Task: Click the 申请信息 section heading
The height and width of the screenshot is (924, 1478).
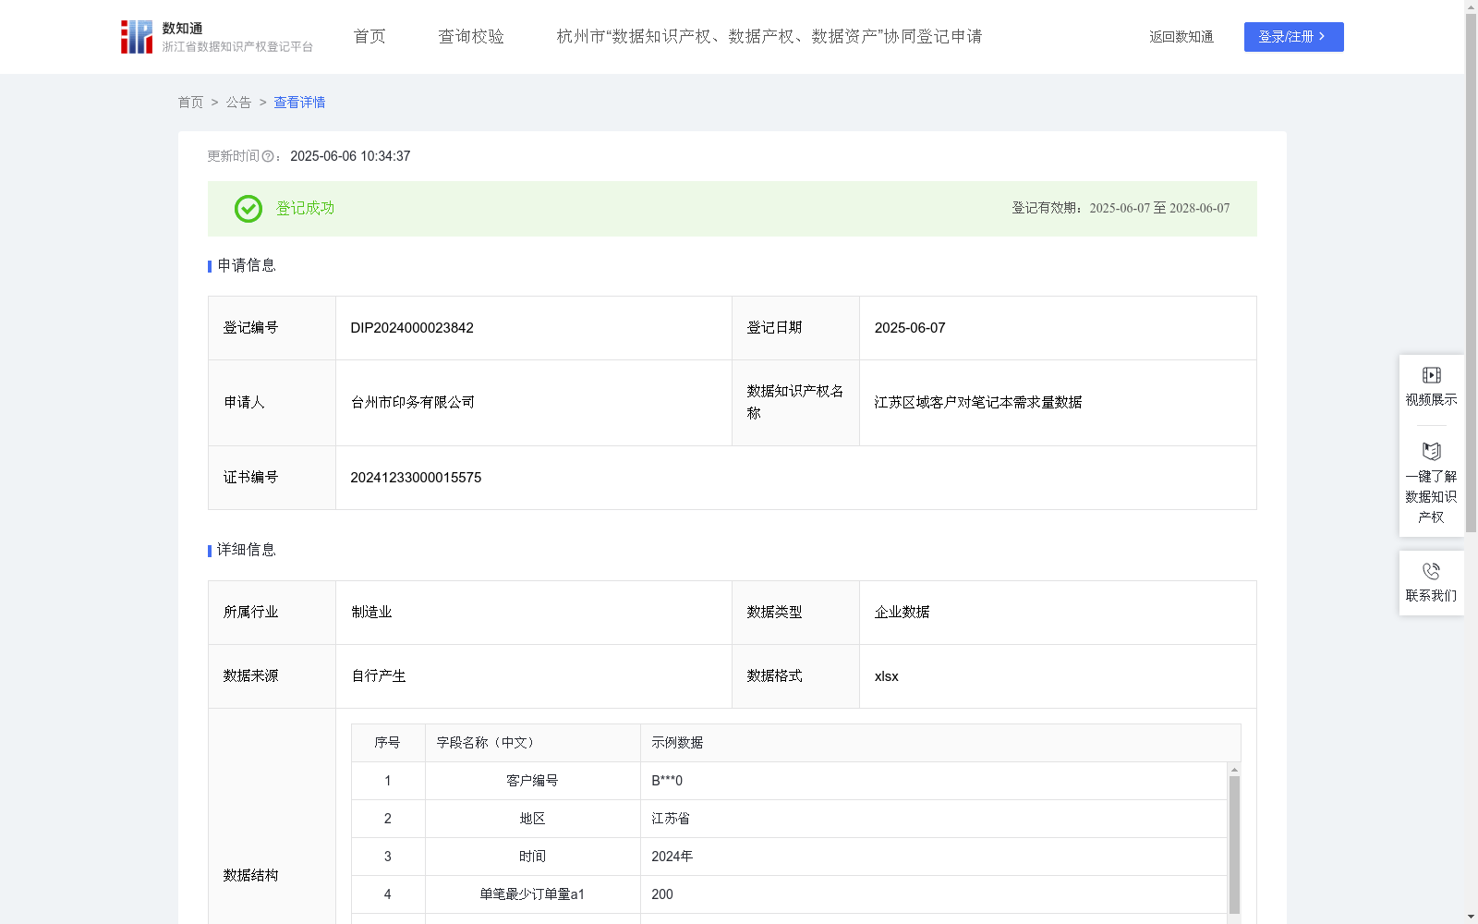Action: pyautogui.click(x=247, y=265)
